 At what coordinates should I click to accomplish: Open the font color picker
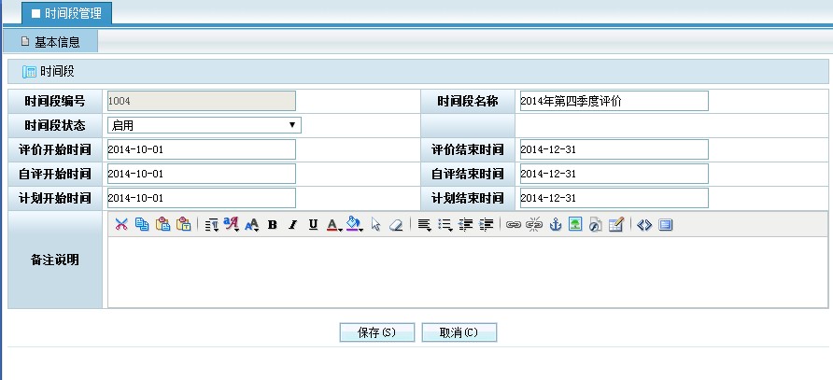tap(333, 225)
